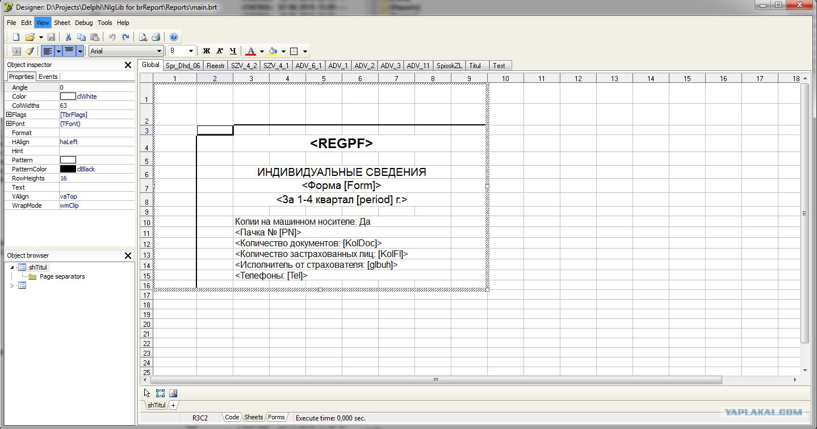Open the font size 8 combo box
817x429 pixels.
pyautogui.click(x=182, y=51)
